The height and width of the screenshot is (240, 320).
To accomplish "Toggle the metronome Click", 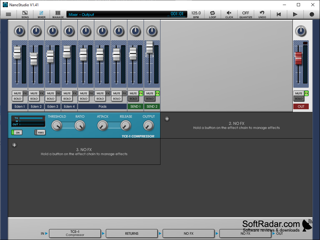I will (229, 14).
